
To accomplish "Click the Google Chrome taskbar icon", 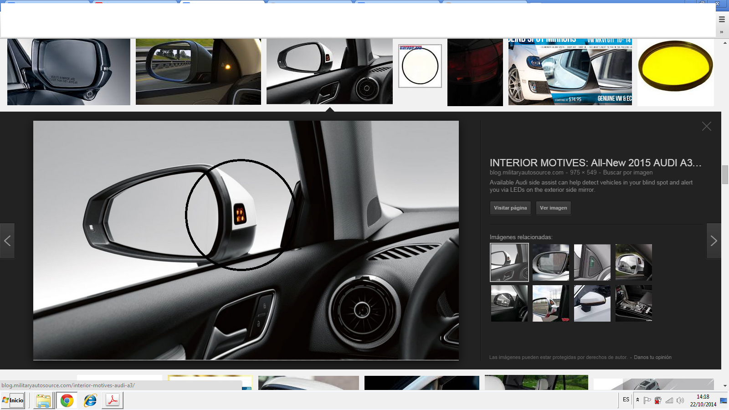I will tap(67, 400).
